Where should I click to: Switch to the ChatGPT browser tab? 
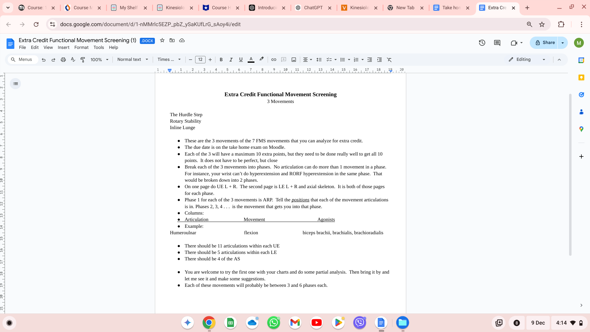313,8
